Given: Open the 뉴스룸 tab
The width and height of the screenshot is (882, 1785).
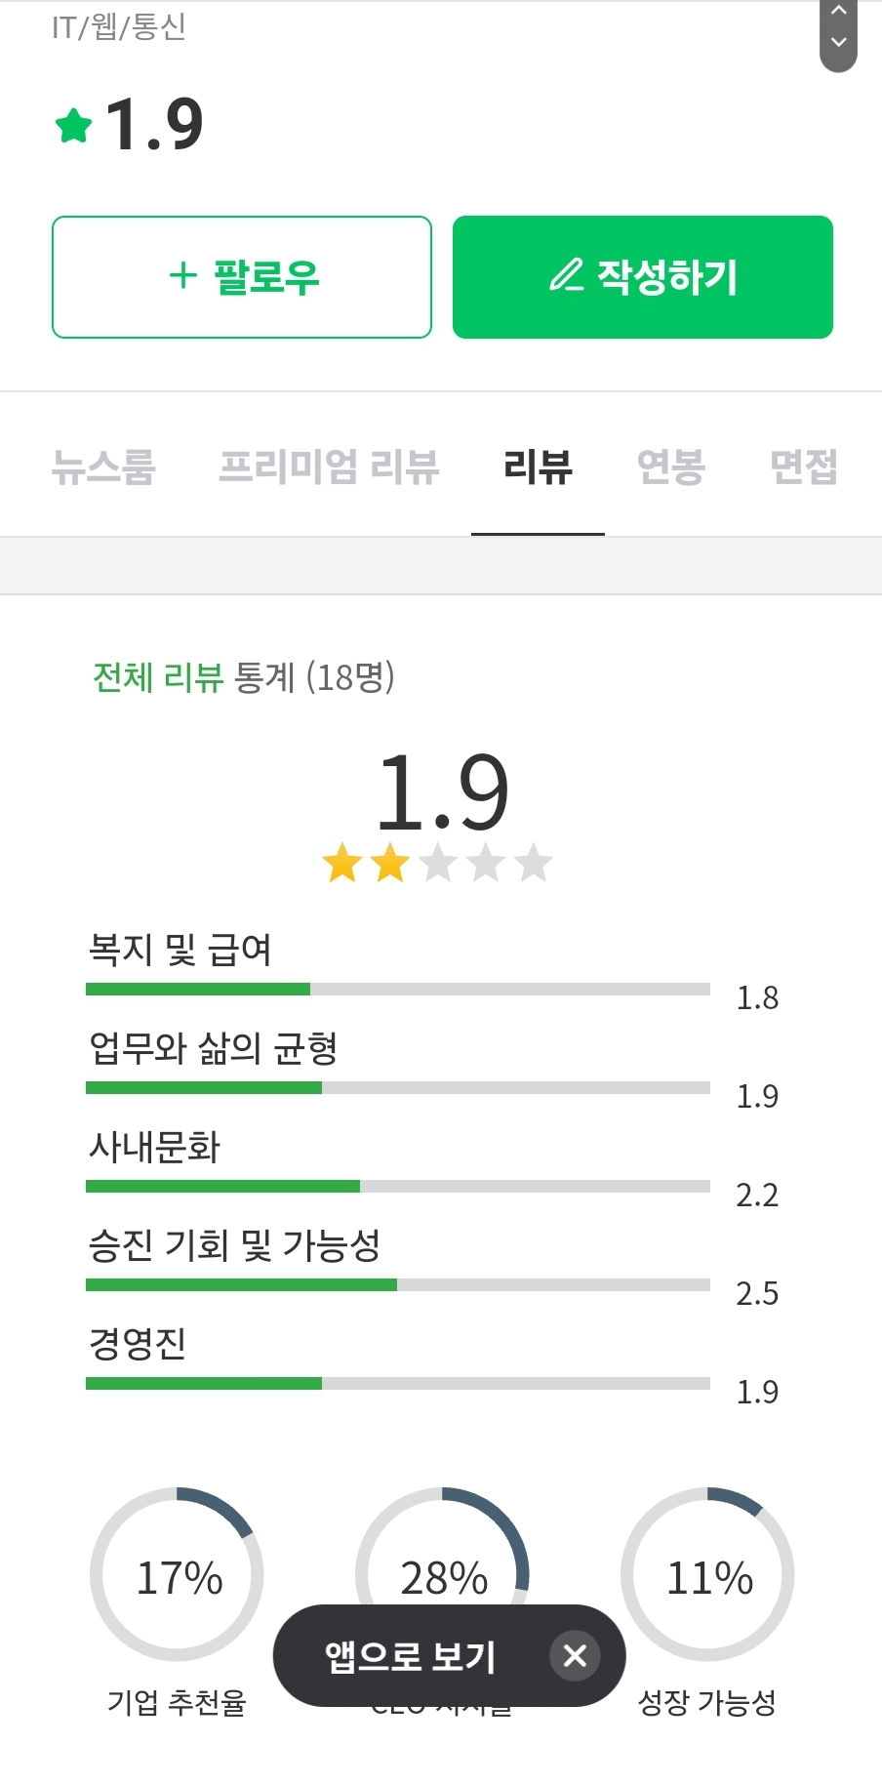Looking at the screenshot, I should tap(103, 467).
